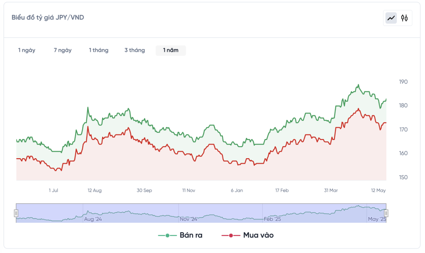Click the Biểu đồ tỷ giá JPY/VND title
Screen dimensions: 425x253
click(x=48, y=17)
